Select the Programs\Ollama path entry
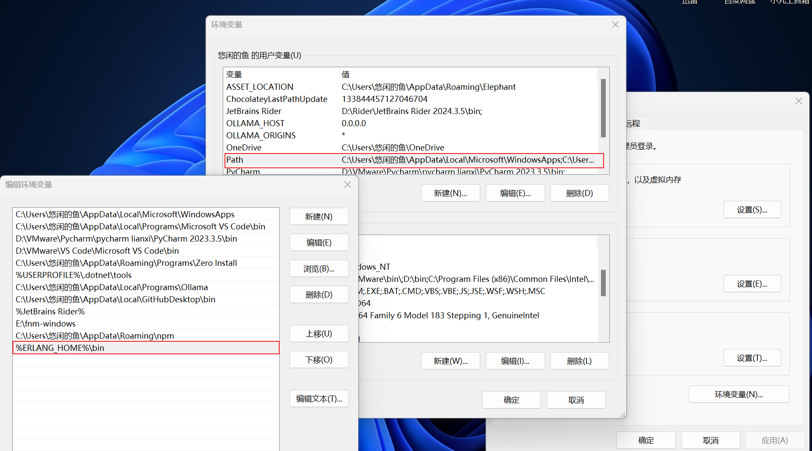The width and height of the screenshot is (812, 451). [x=146, y=287]
